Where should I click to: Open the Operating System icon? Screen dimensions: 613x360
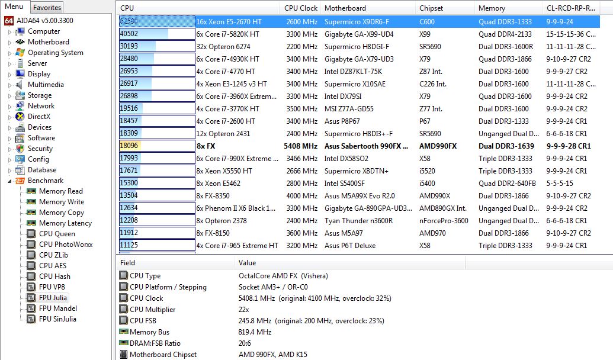[x=20, y=53]
